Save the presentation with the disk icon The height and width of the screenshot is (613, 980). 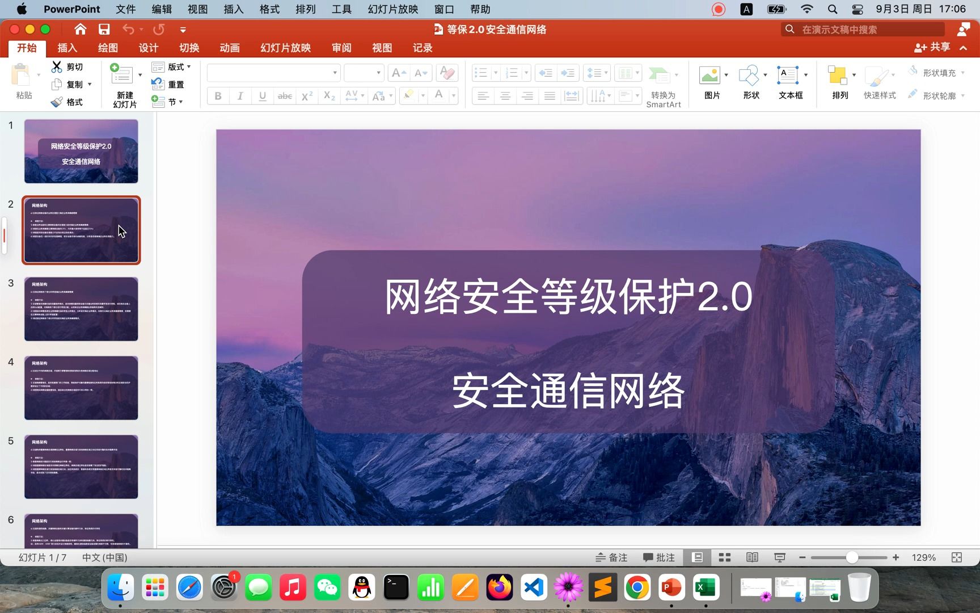point(104,30)
